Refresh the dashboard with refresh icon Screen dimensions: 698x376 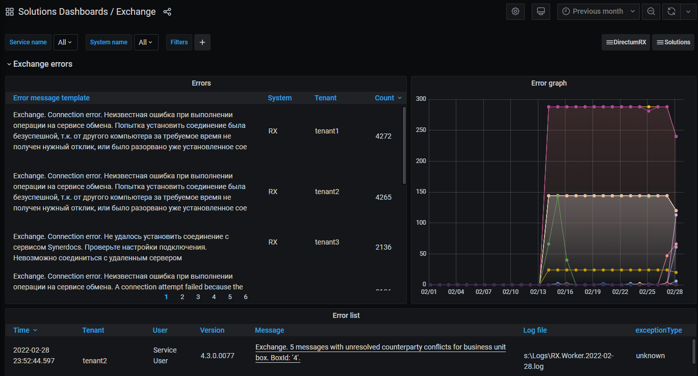pos(671,11)
